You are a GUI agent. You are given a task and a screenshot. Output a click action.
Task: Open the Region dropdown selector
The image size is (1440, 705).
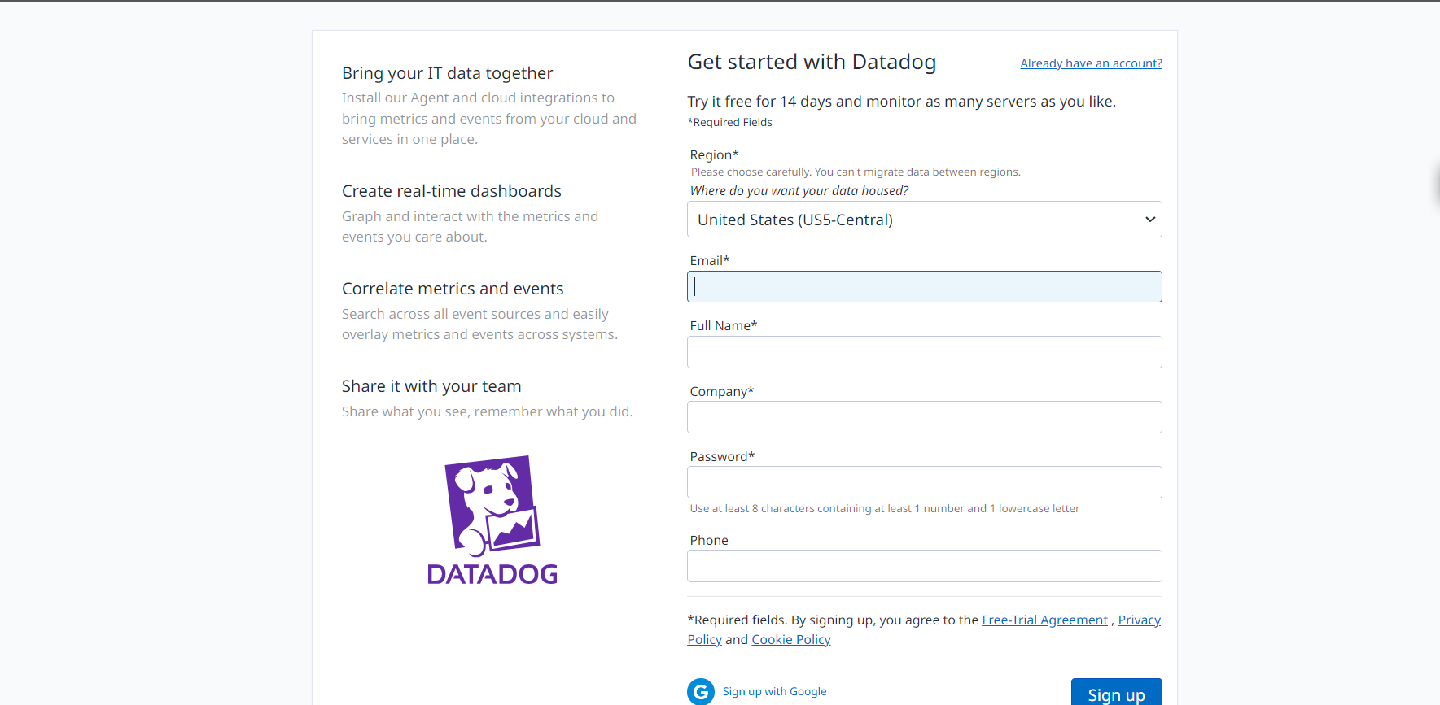pos(924,220)
